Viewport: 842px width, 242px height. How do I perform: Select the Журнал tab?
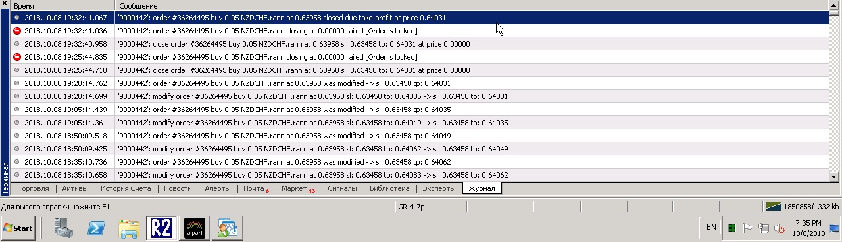482,188
